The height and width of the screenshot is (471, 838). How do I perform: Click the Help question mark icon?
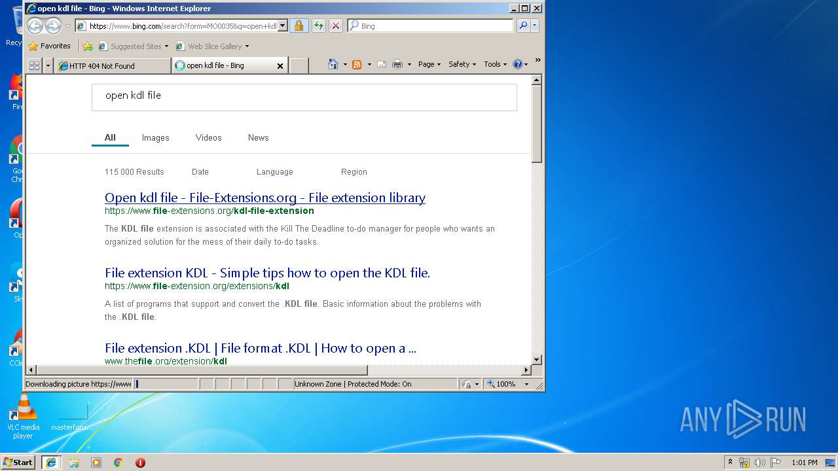pyautogui.click(x=517, y=64)
